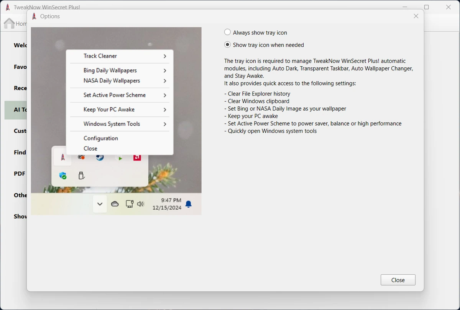
Task: Expand Bing Daily Wallpapers submenu arrow
Action: click(x=165, y=71)
